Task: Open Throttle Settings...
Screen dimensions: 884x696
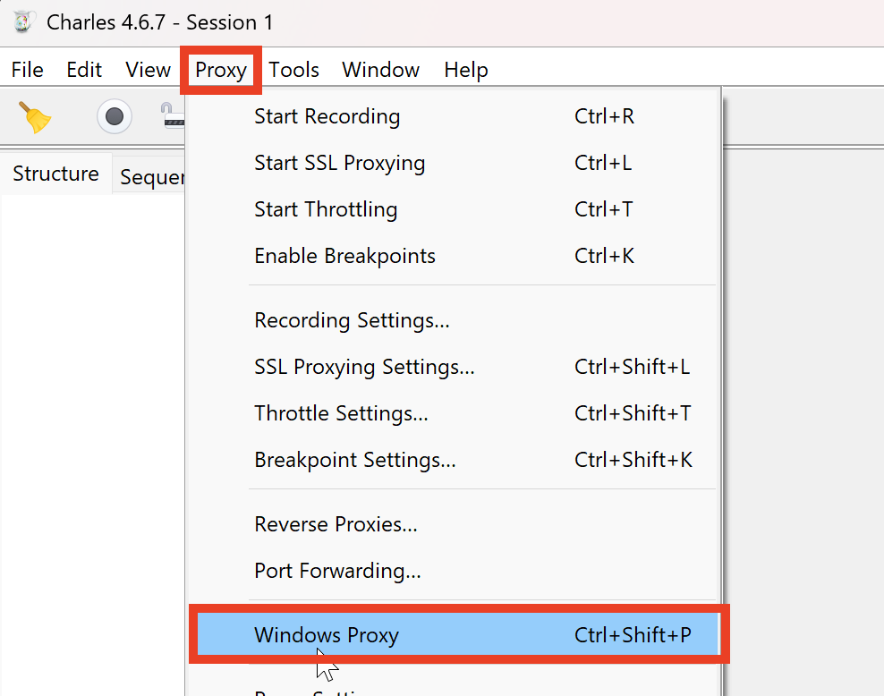Action: pos(454,413)
